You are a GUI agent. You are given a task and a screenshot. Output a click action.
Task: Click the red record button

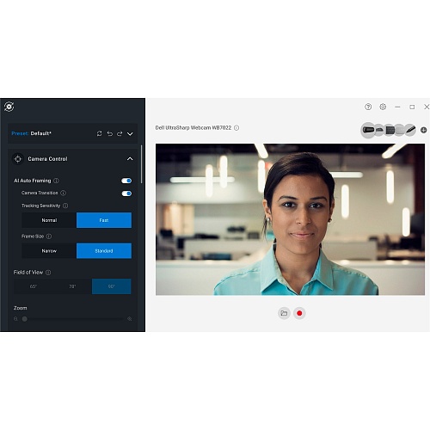(x=299, y=313)
